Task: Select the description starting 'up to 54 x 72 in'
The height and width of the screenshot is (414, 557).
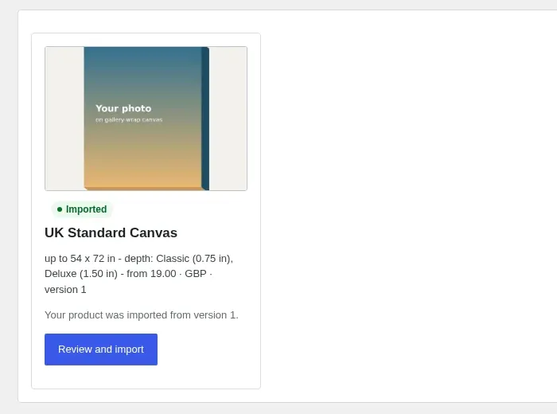Action: (x=139, y=274)
